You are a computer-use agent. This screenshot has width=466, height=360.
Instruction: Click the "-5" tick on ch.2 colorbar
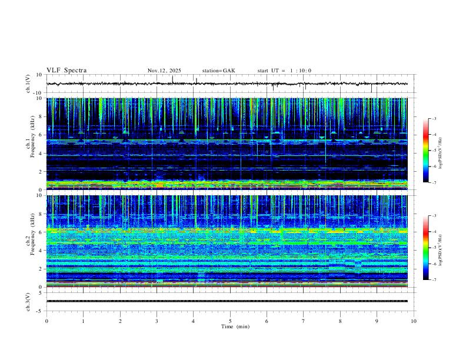coord(434,248)
